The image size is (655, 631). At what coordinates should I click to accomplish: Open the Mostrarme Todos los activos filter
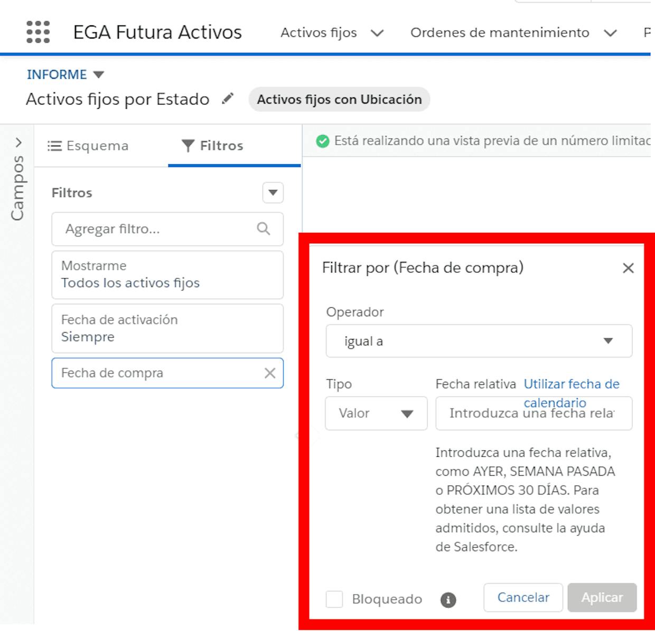167,275
